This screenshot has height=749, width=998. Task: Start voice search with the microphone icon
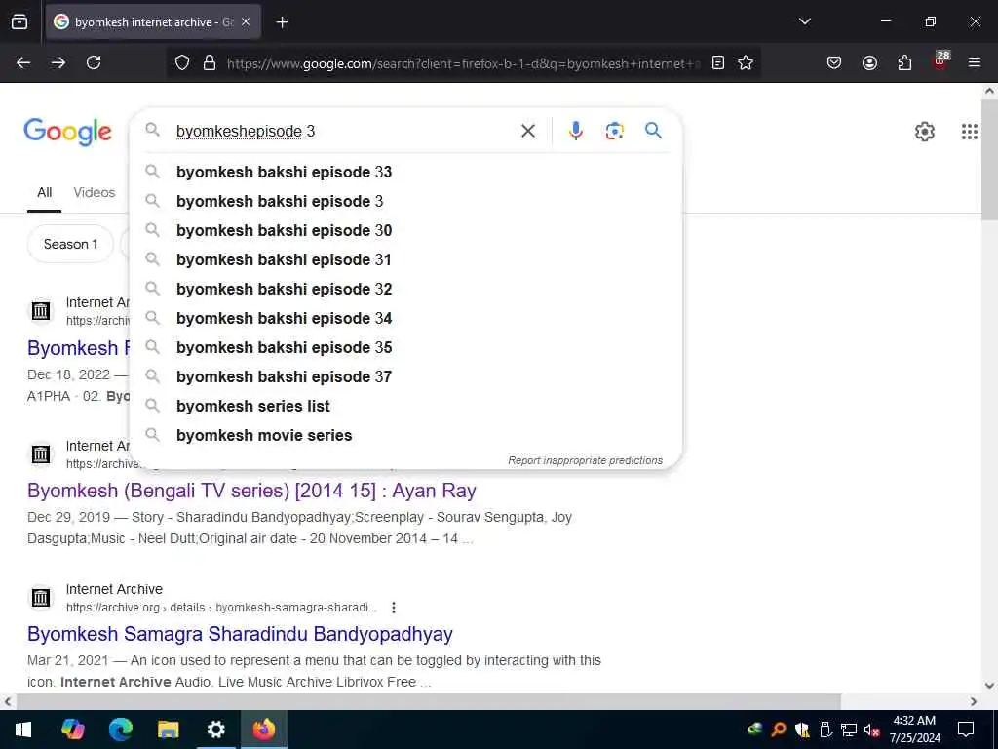(575, 131)
